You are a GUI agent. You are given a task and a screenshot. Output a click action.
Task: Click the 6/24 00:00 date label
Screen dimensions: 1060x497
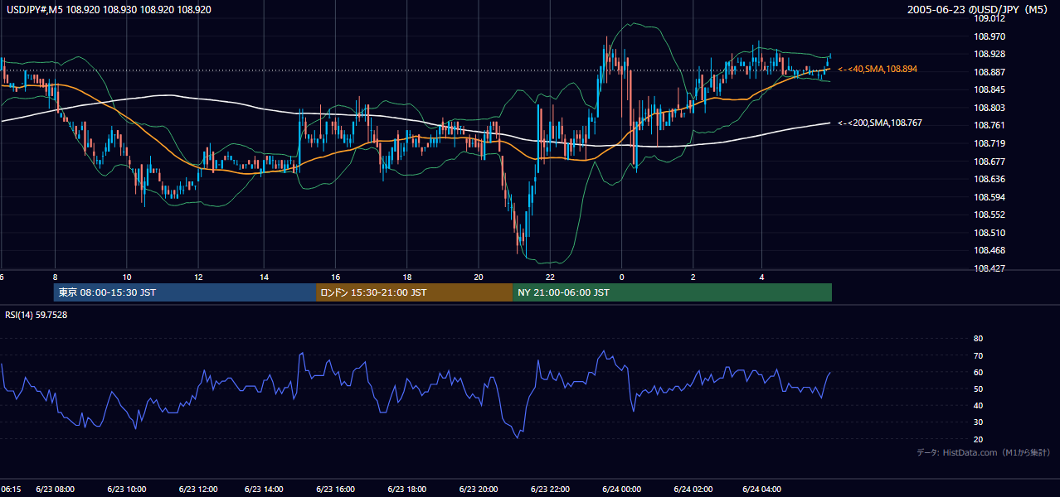click(622, 489)
